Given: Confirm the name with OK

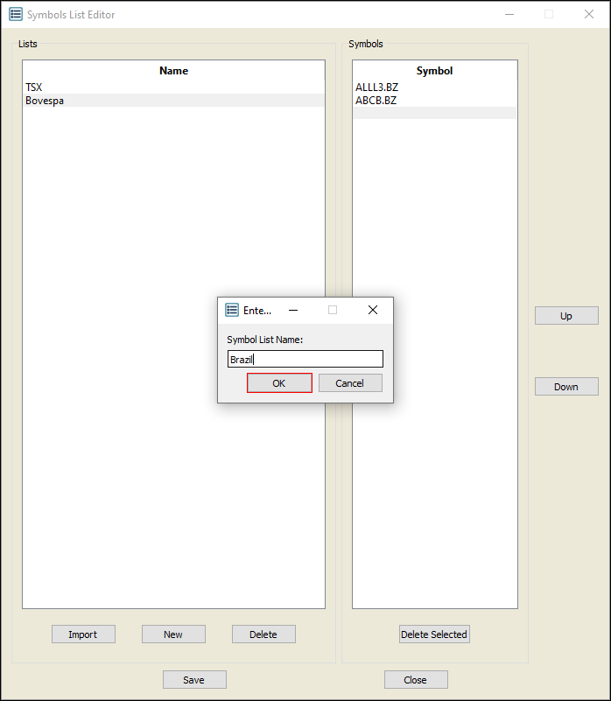Looking at the screenshot, I should pyautogui.click(x=279, y=383).
